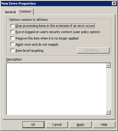Enable Apply once and do not reapply
This screenshot has height=131, width=118.
12,44
